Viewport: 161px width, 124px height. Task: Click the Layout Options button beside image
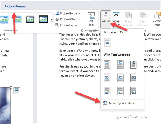17,91
